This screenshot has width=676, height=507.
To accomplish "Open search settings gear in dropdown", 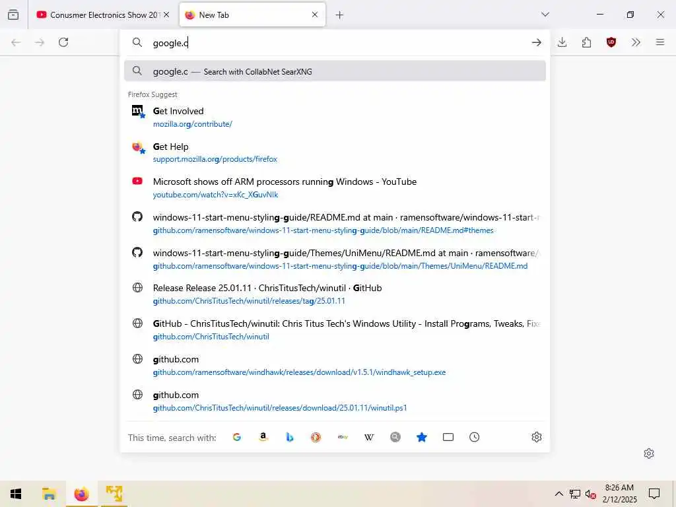I will pos(536,437).
